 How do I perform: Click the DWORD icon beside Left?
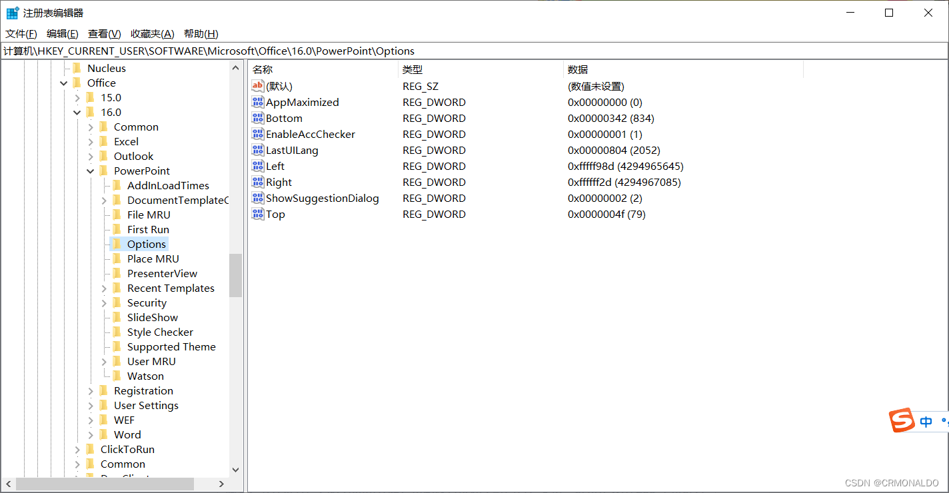click(x=258, y=166)
